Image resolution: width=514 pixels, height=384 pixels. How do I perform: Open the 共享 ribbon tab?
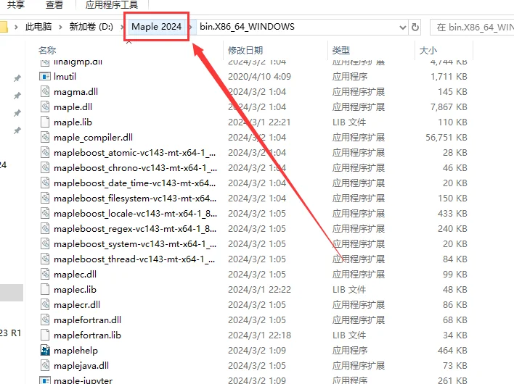[x=16, y=4]
